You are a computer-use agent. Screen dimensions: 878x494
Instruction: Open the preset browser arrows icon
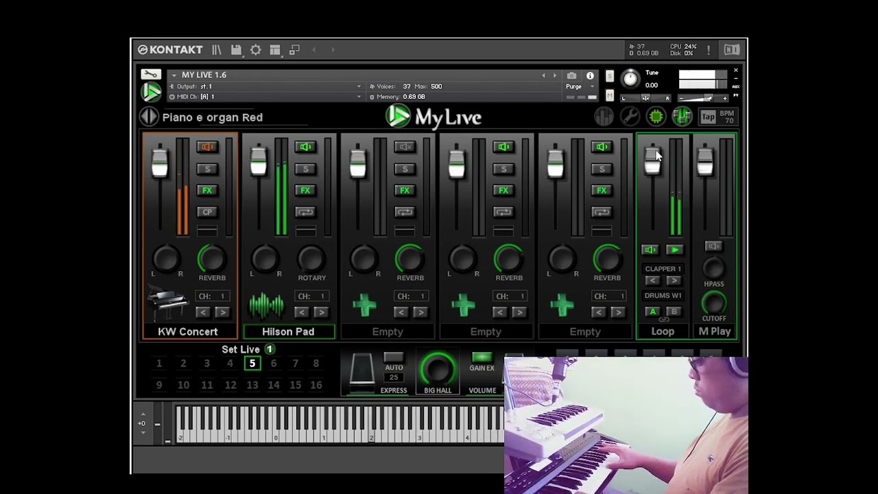(x=149, y=117)
